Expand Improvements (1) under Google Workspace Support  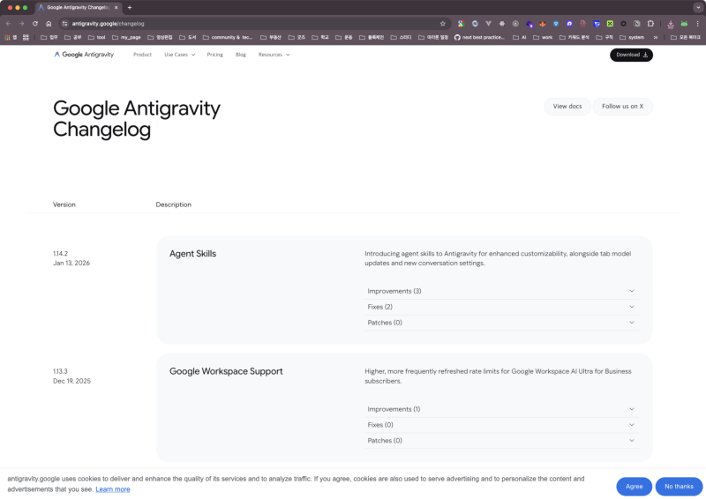[501, 409]
